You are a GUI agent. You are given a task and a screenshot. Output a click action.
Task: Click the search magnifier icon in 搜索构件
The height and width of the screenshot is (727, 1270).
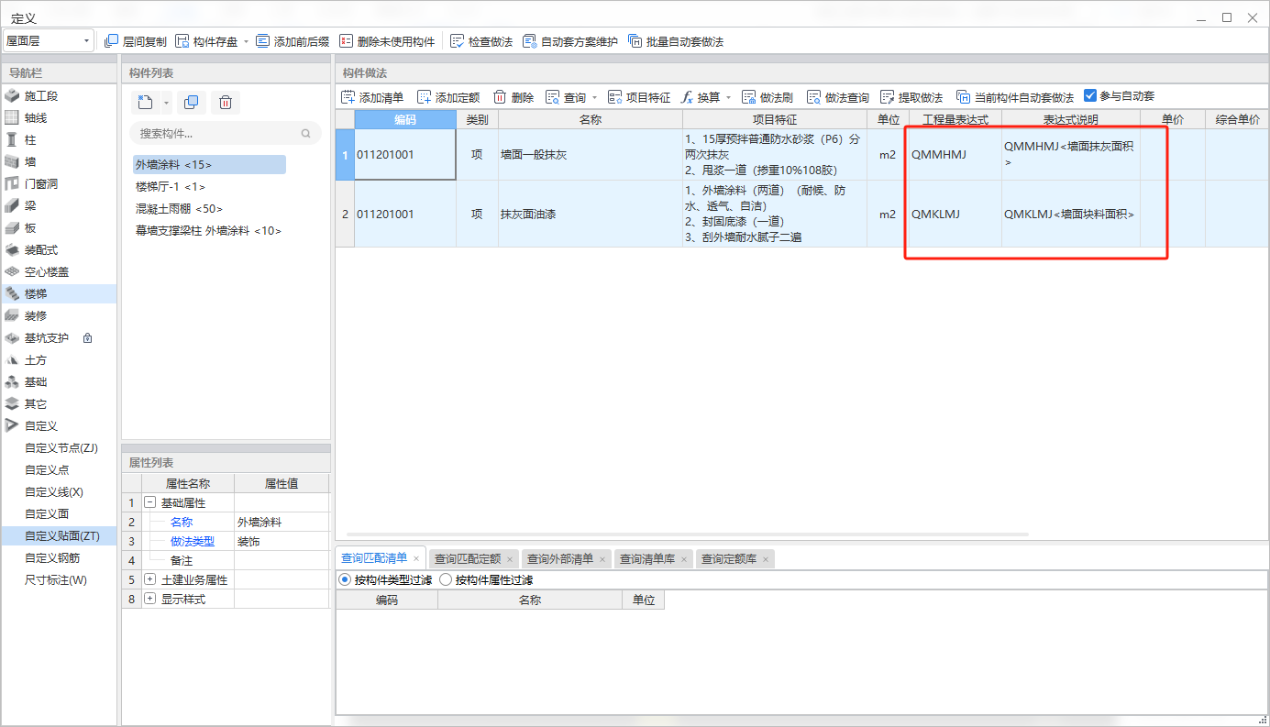[x=306, y=133]
